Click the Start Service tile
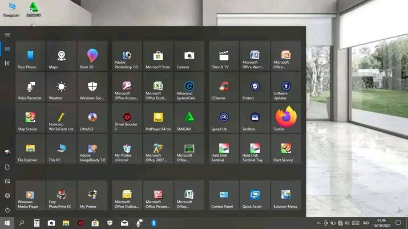 (x=286, y=149)
